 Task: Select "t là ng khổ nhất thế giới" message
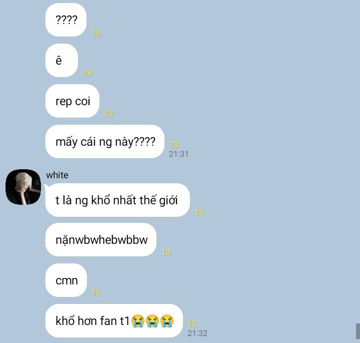point(117,200)
